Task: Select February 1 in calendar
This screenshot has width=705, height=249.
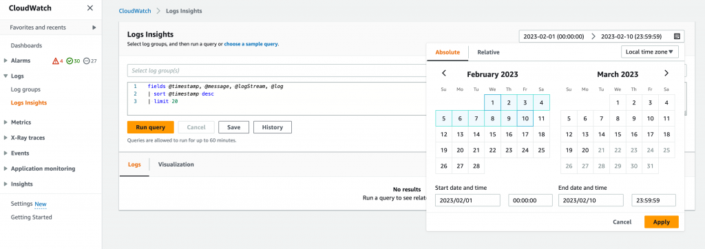Action: click(493, 102)
